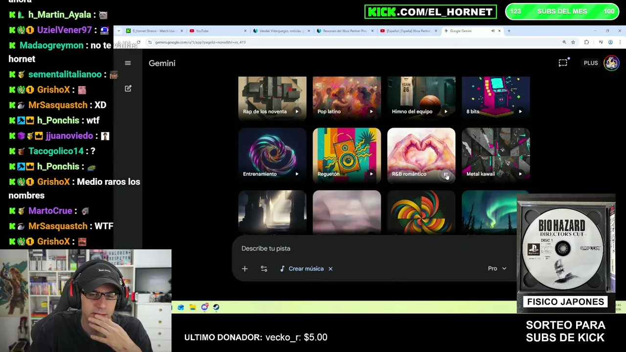Select the Reguetón speaker card image

click(347, 155)
